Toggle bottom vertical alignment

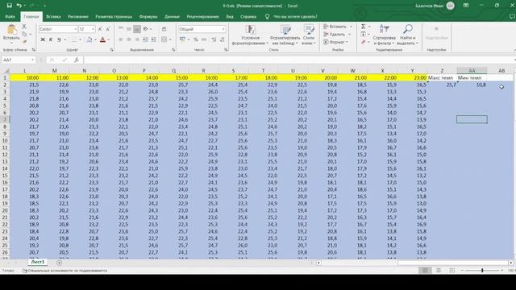point(137,29)
